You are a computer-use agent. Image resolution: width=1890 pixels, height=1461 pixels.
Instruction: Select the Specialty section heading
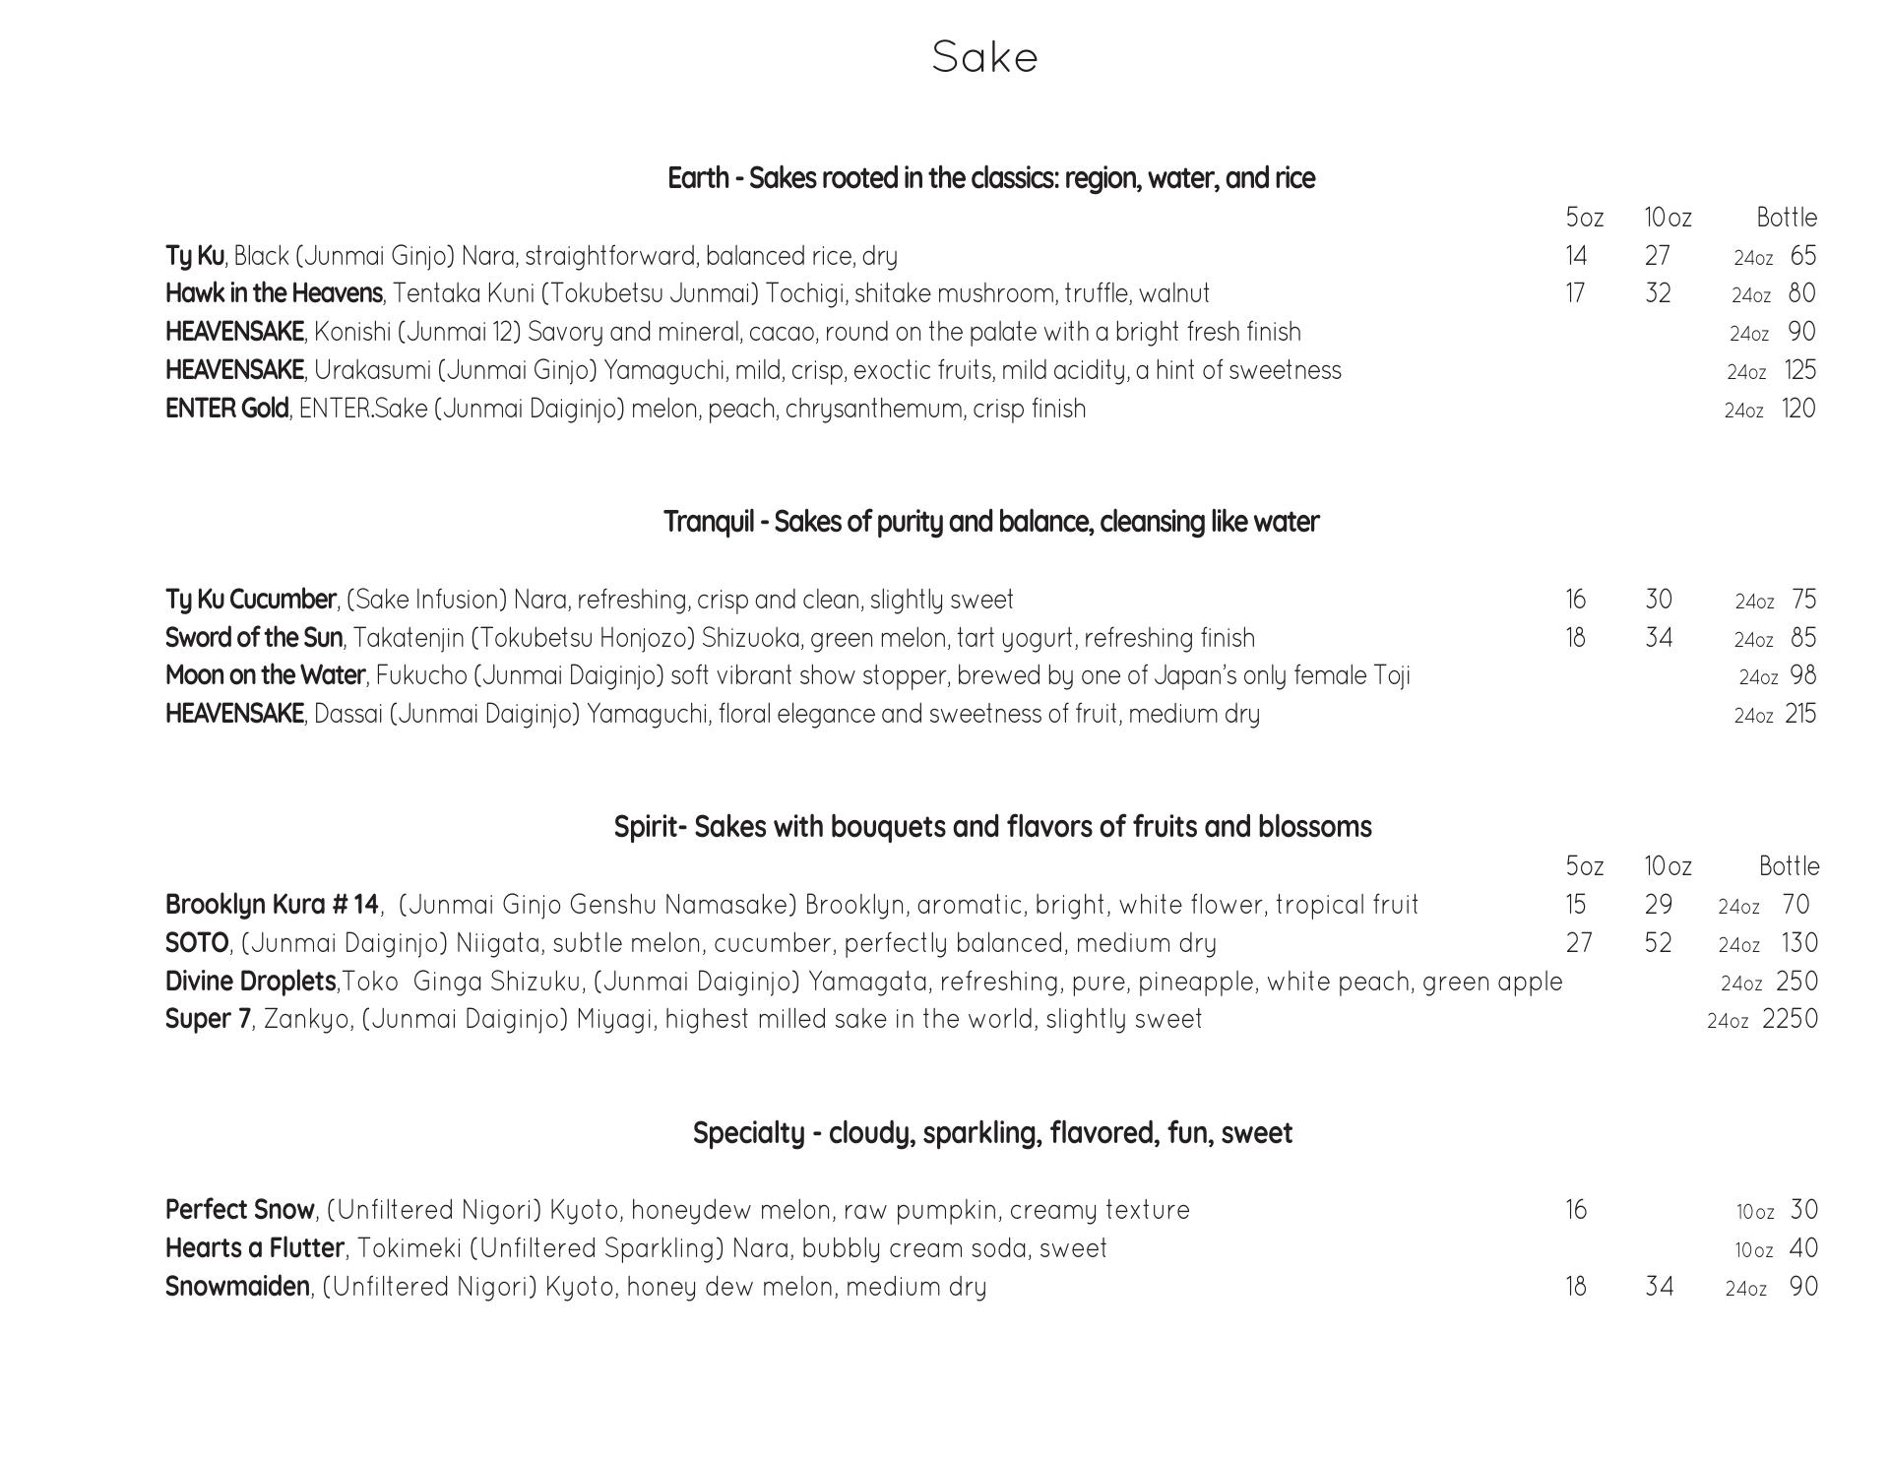pyautogui.click(x=991, y=1133)
